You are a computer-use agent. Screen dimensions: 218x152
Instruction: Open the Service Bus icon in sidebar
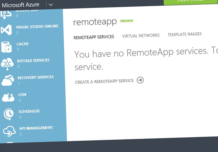pos(6,15)
